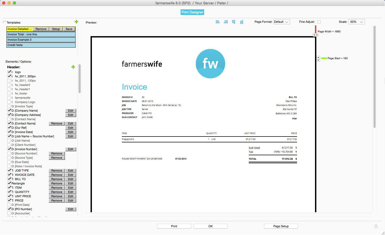Viewport: 385px width, 235px height.
Task: Remove the Rectangle element
Action: [57, 183]
